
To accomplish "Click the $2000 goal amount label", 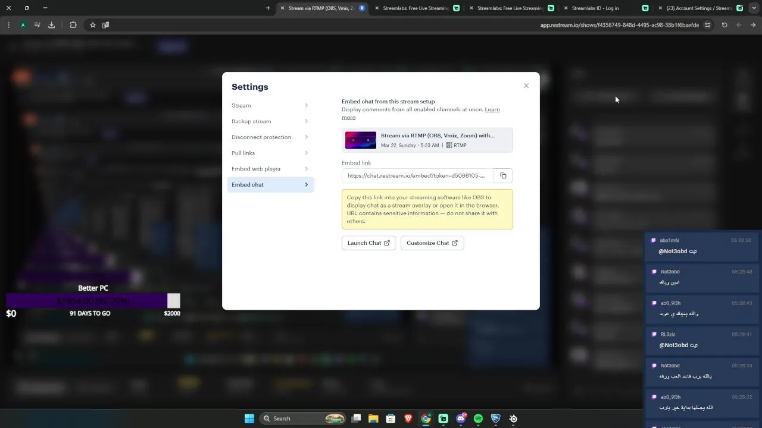I will tap(172, 313).
